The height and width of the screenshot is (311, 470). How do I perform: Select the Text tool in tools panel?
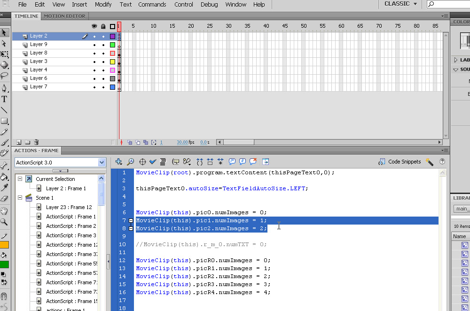(4, 99)
